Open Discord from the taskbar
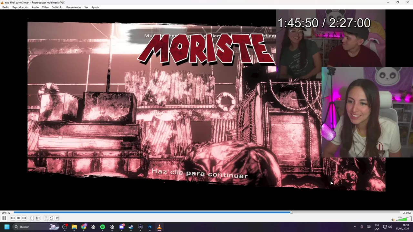This screenshot has width=413, height=232. (122, 227)
